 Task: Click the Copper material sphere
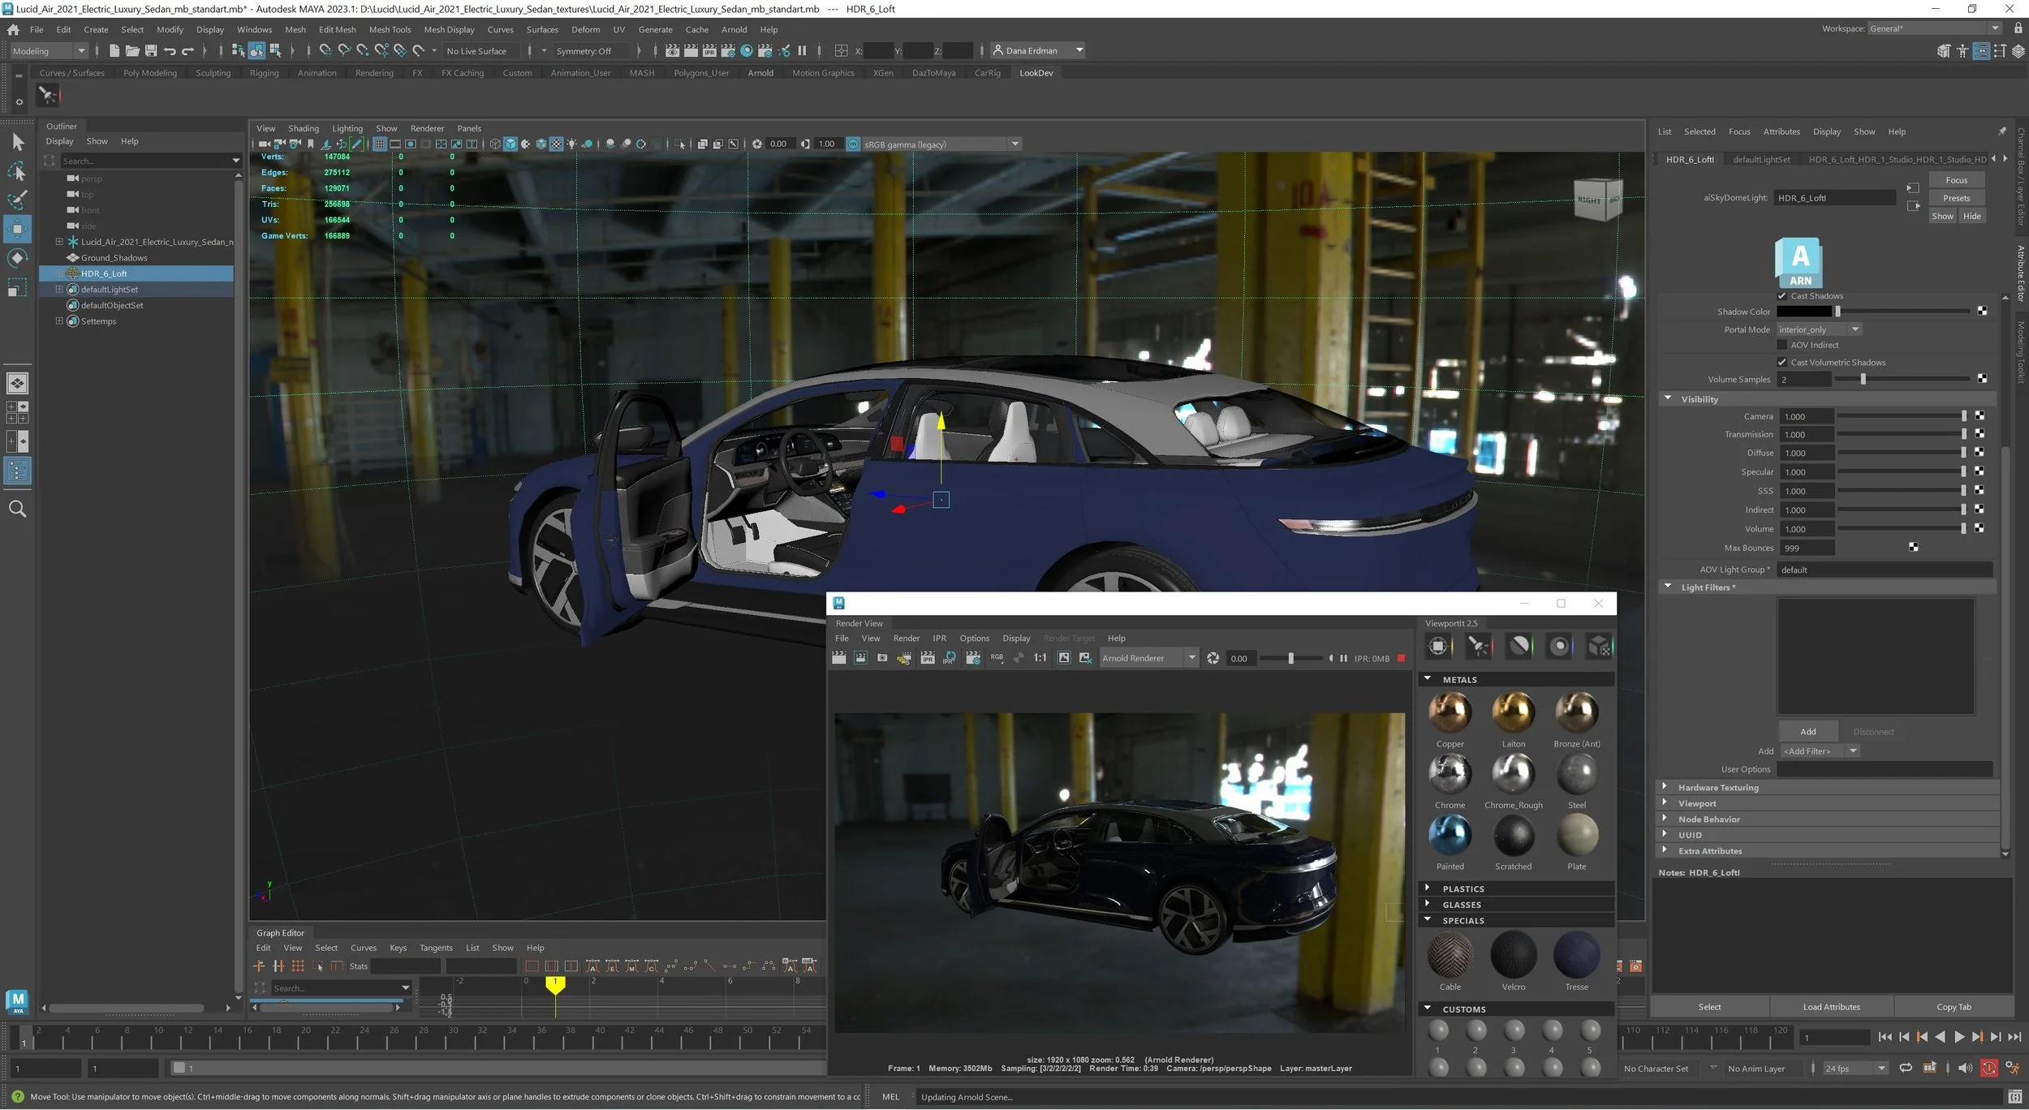1450,712
